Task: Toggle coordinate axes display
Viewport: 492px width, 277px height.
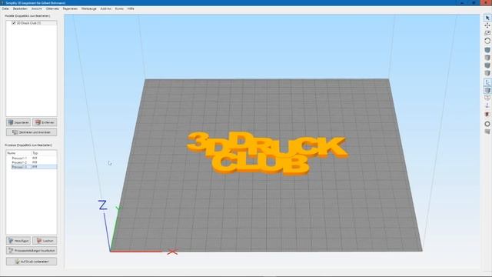Action: (487, 82)
